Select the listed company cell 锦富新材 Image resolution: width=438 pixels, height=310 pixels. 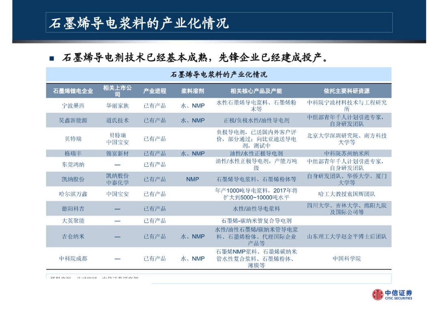[117, 153]
